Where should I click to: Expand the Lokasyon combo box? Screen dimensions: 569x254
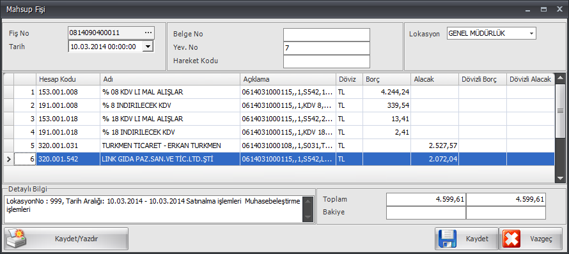point(532,33)
